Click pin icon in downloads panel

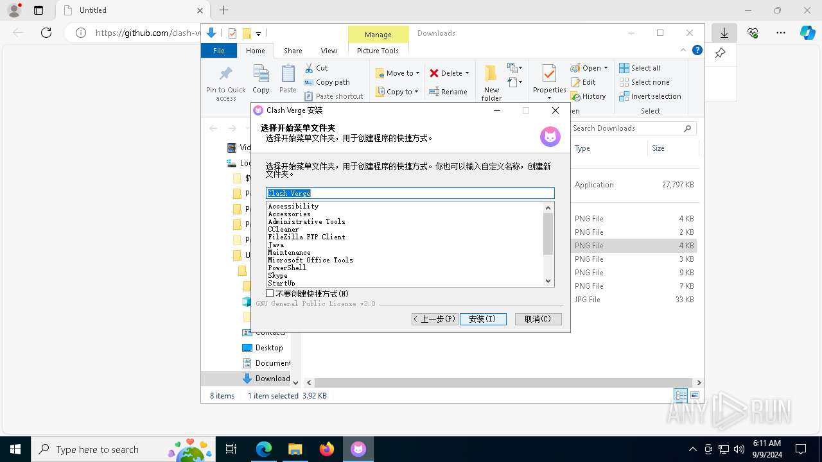721,53
